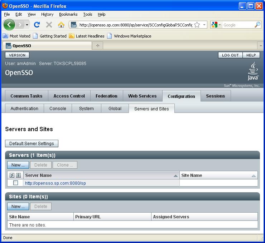Focus the Google search input field

(x=238, y=25)
